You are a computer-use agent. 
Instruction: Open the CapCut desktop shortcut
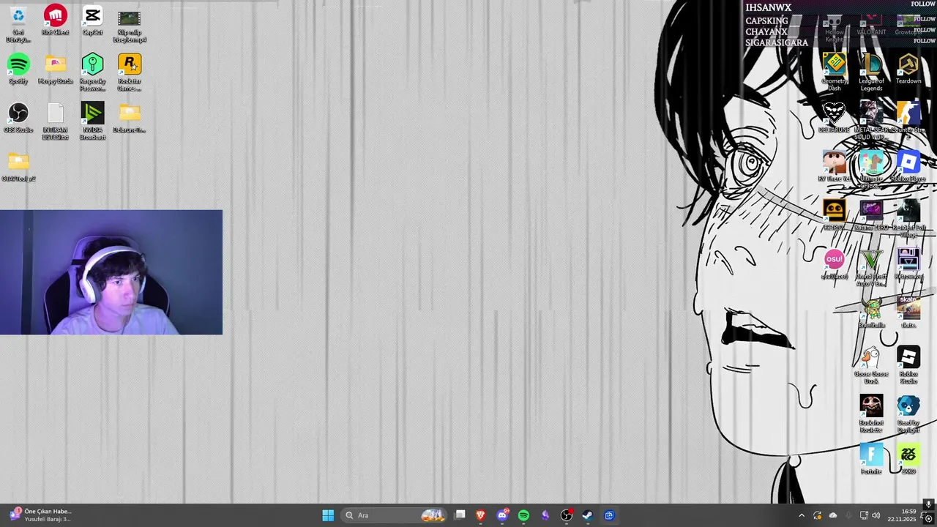(92, 20)
